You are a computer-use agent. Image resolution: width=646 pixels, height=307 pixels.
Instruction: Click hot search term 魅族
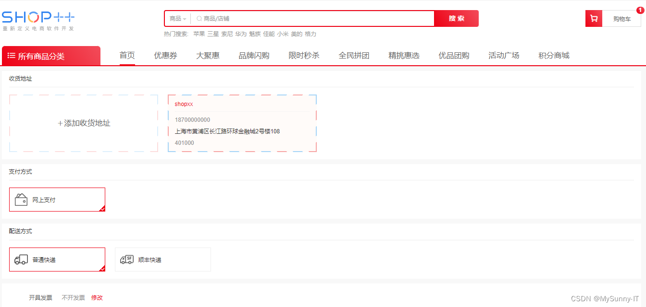coord(255,34)
